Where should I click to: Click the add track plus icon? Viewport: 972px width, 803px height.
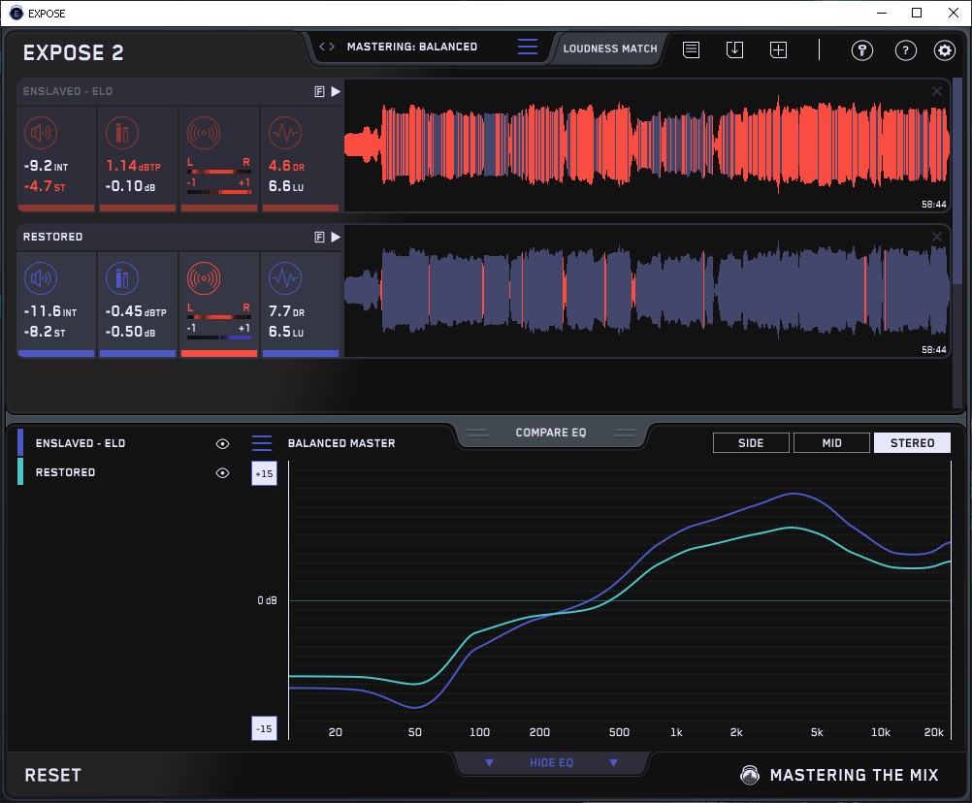778,49
